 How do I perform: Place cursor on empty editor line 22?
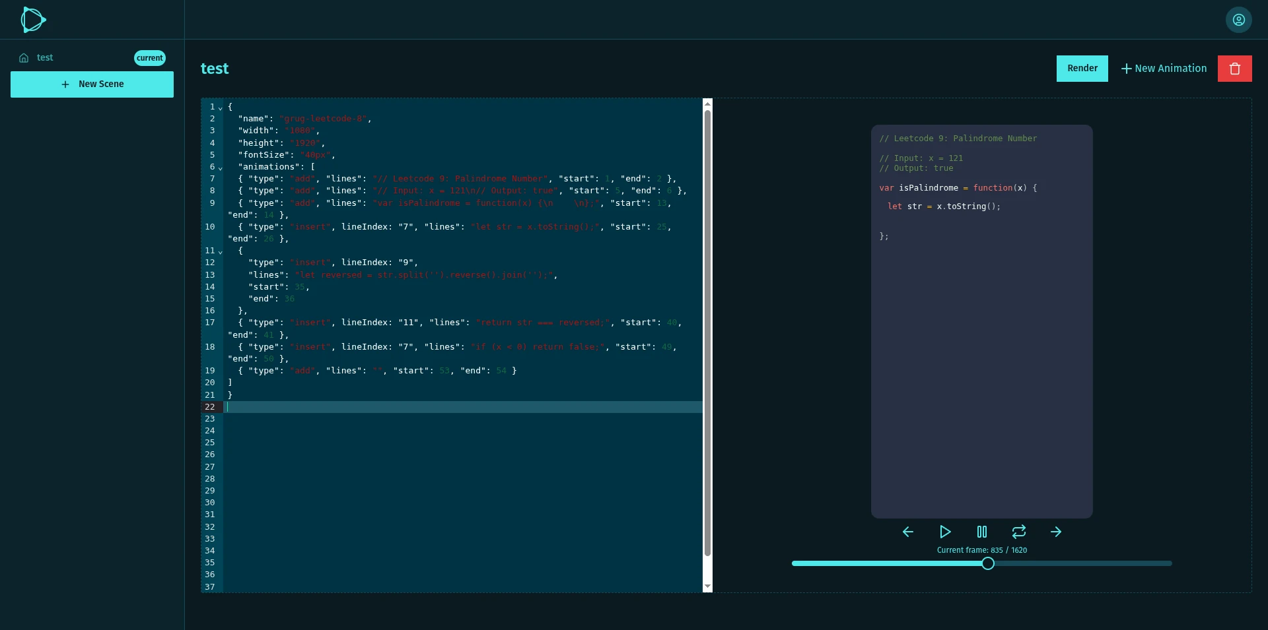click(x=462, y=407)
